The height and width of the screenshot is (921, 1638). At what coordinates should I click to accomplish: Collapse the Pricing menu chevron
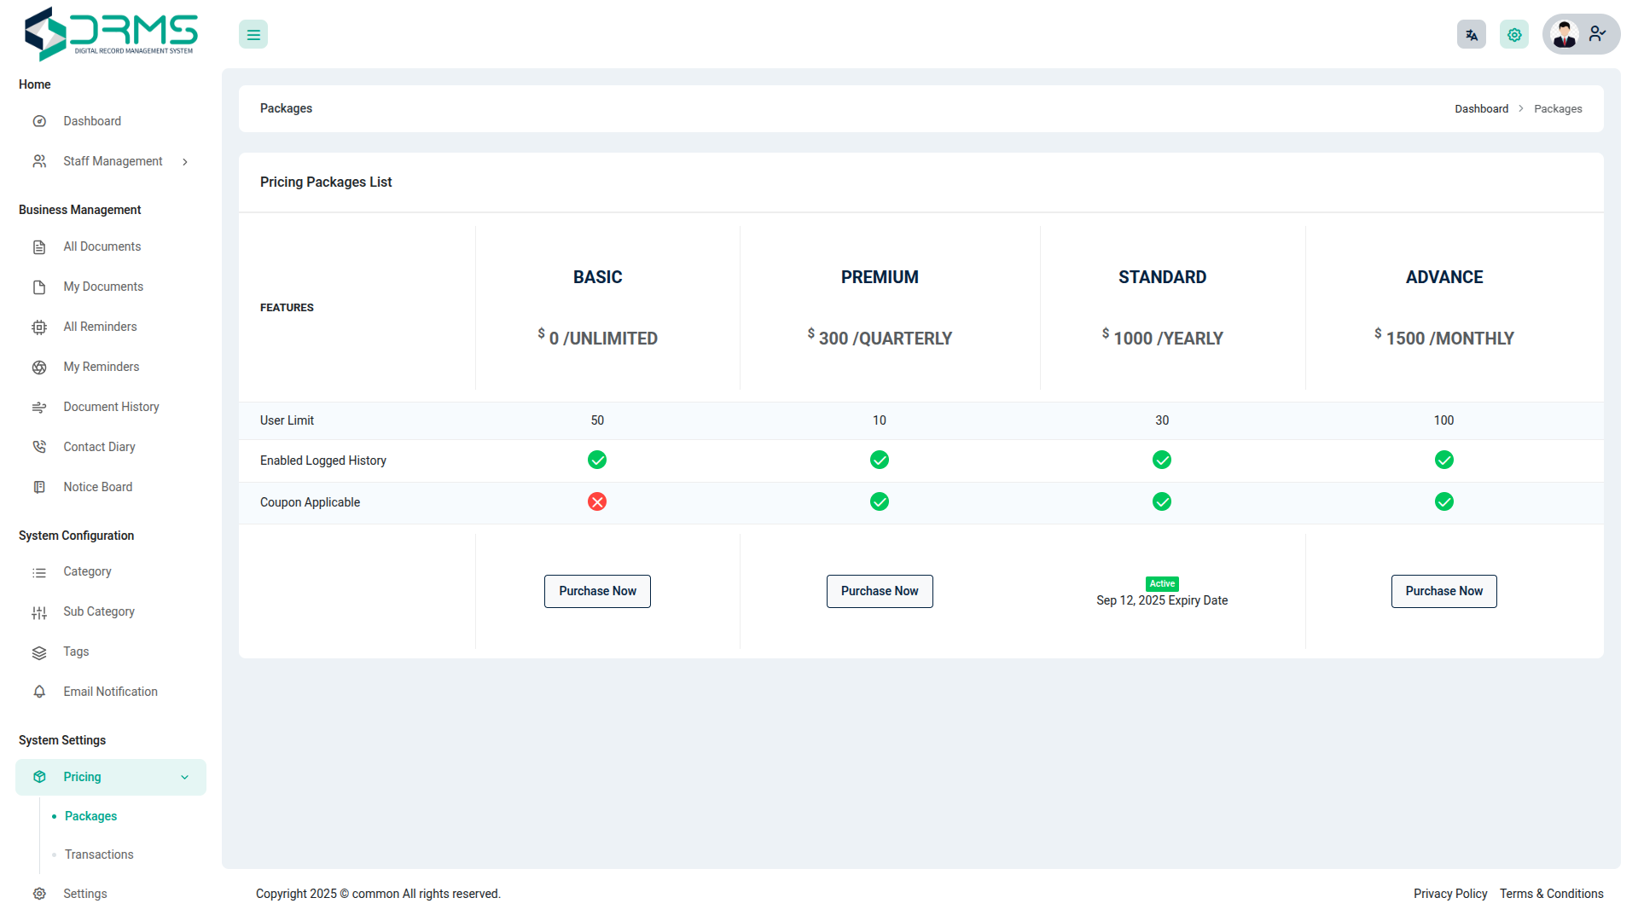[185, 778]
